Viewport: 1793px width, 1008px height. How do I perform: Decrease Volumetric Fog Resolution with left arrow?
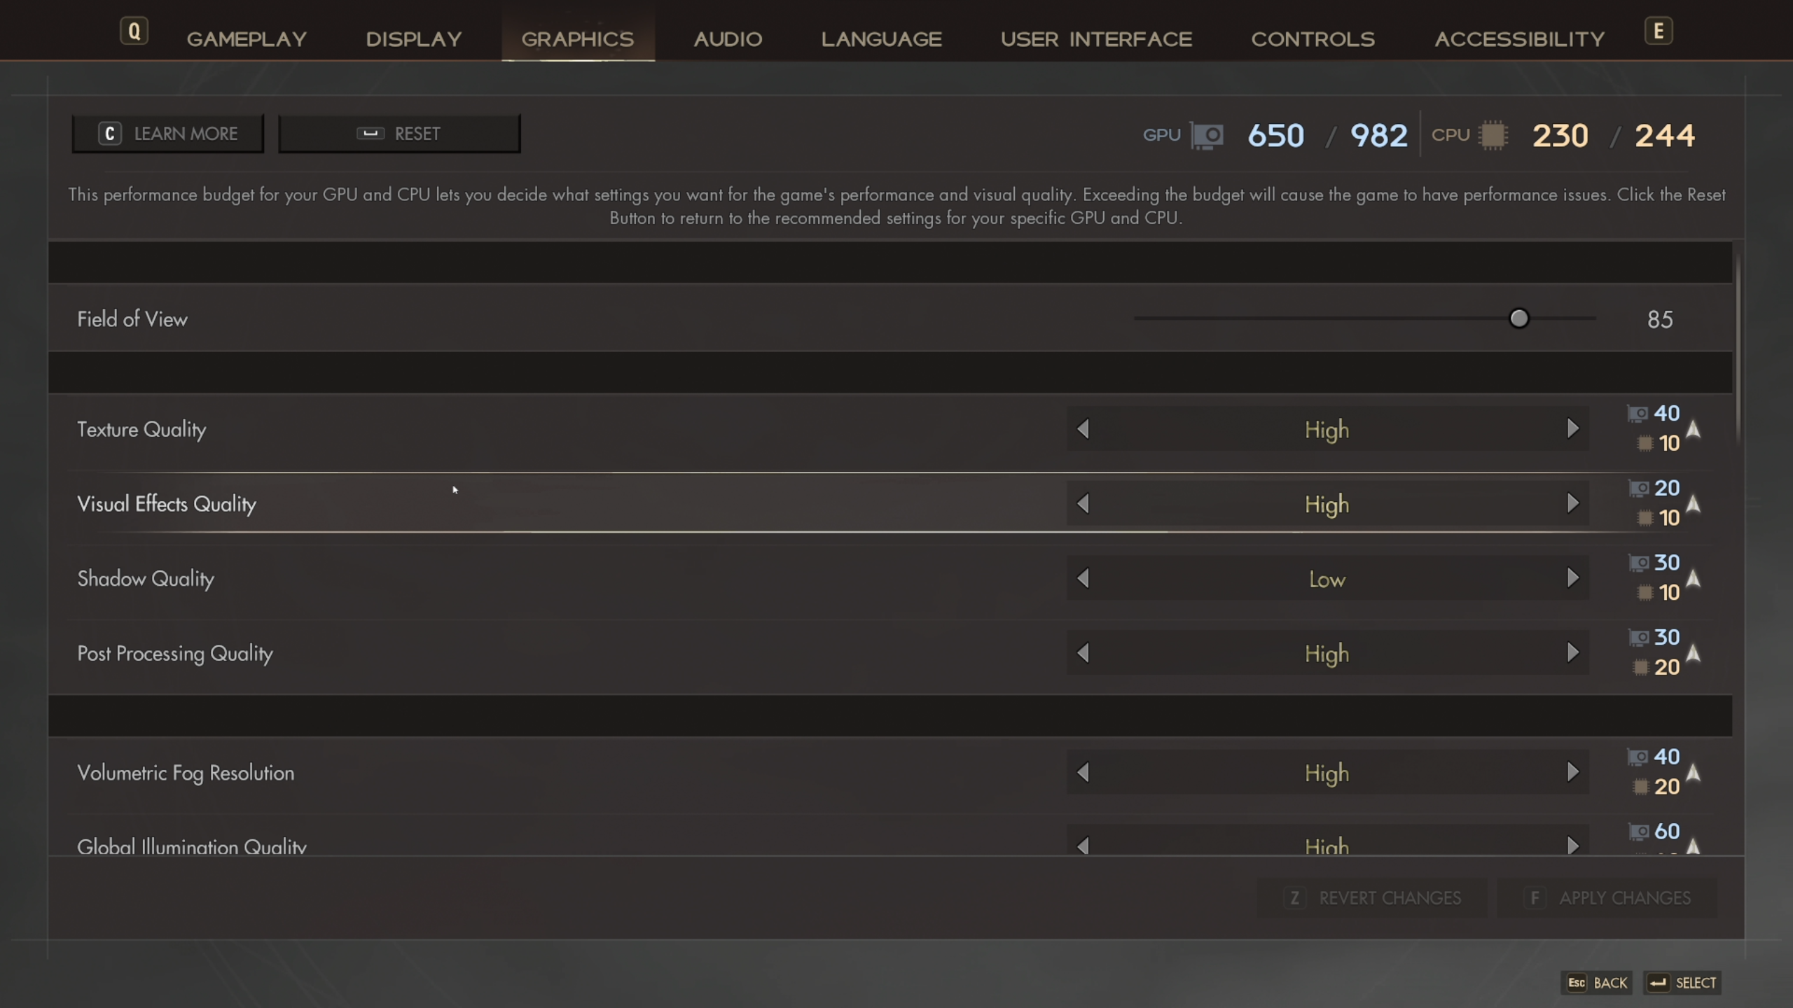coord(1083,772)
